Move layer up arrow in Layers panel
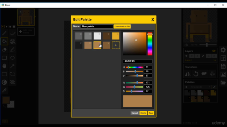227x127 pixels. [x=192, y=56]
